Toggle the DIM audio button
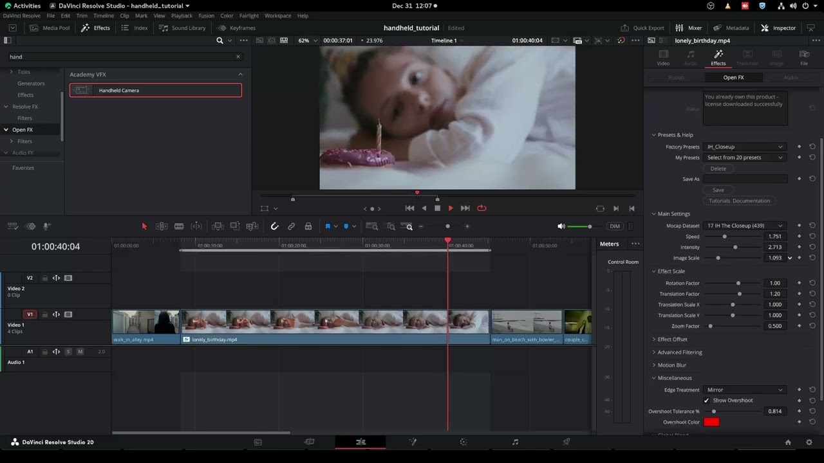824x463 pixels. pos(615,226)
